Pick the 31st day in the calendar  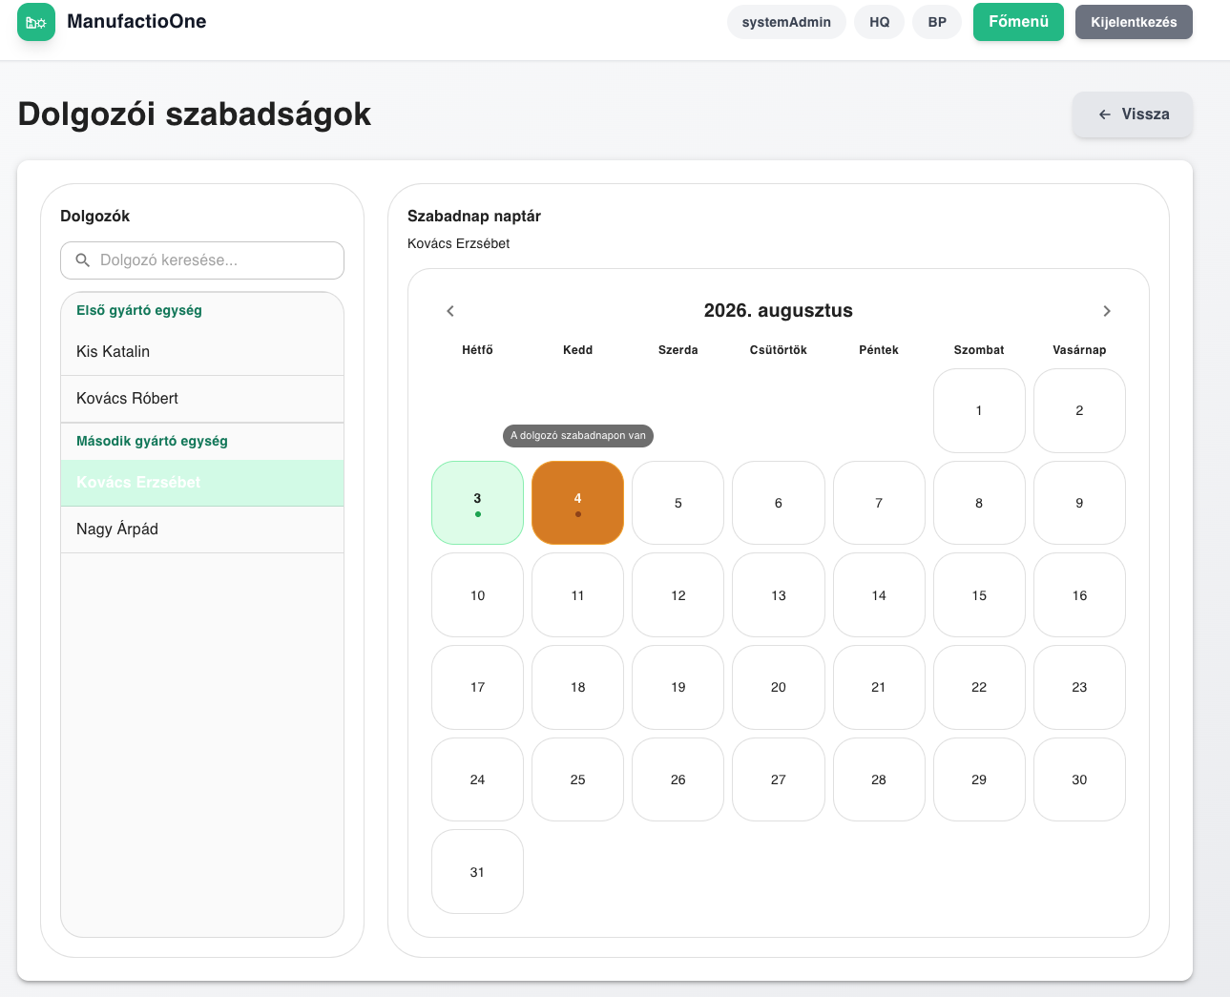coord(477,872)
